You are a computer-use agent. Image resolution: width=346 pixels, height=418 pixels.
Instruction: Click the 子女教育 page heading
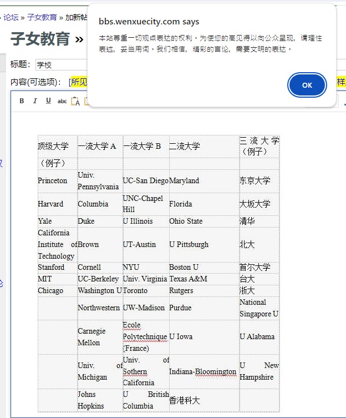[x=40, y=39]
